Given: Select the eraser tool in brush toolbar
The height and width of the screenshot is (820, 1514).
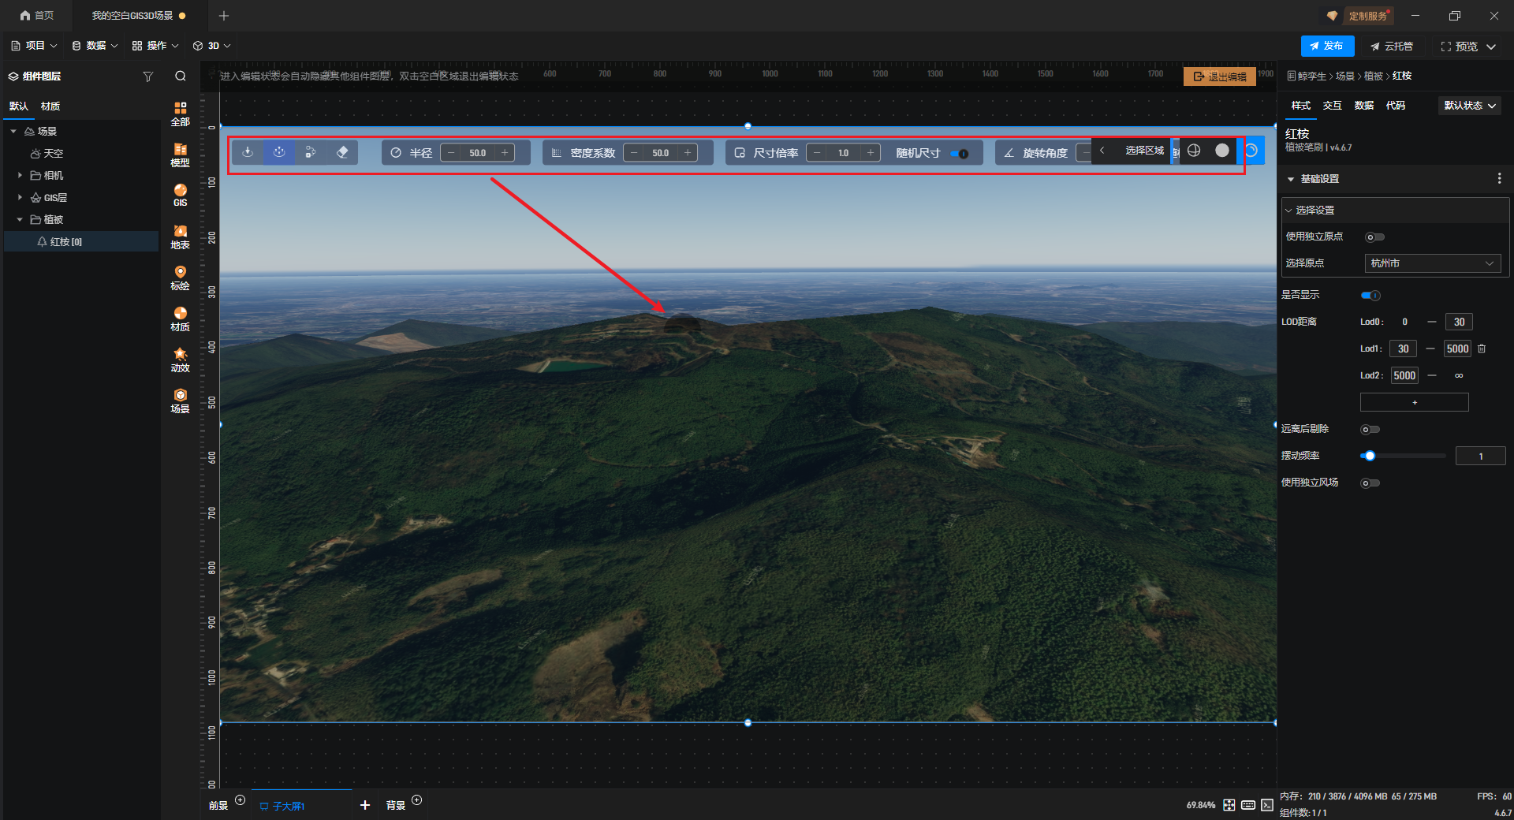Looking at the screenshot, I should point(342,152).
